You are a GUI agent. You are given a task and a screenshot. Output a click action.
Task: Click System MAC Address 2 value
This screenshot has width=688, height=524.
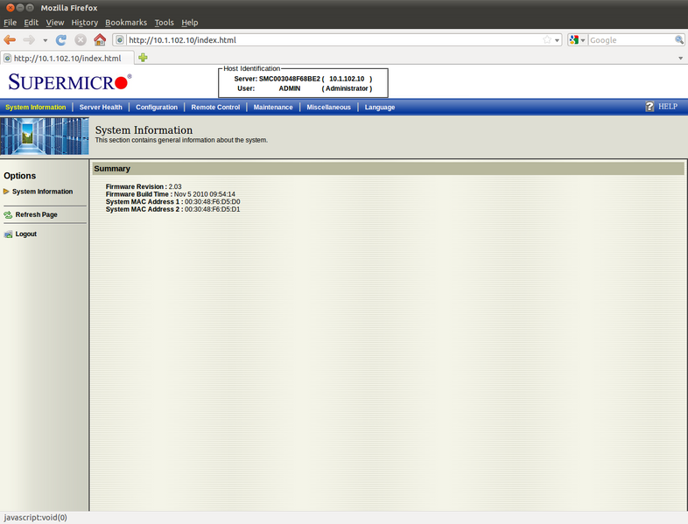pyautogui.click(x=213, y=209)
